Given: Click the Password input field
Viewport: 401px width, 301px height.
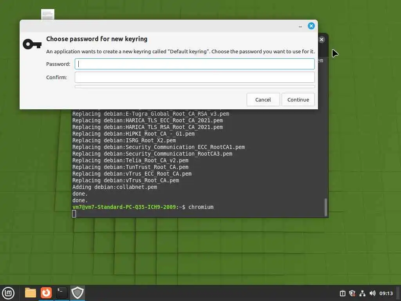Looking at the screenshot, I should click(195, 64).
